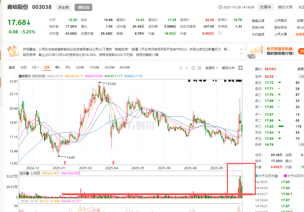Image resolution: width=304 pixels, height=212 pixels.
Task: Select the 月K chart tab
Action: coord(68,68)
